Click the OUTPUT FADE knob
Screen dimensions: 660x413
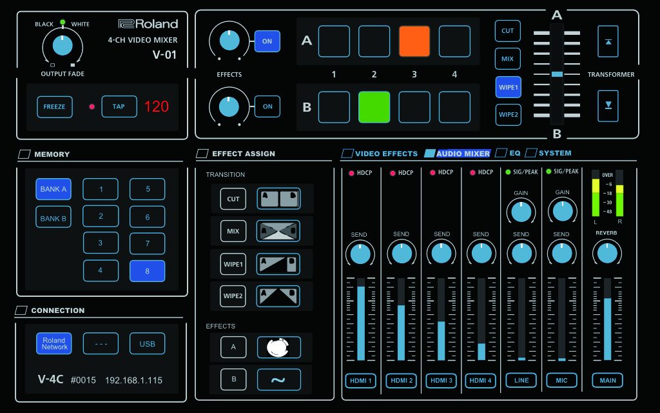coord(63,46)
